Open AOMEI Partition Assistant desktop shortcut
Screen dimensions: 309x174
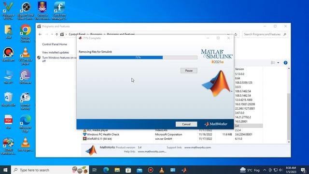8,146
